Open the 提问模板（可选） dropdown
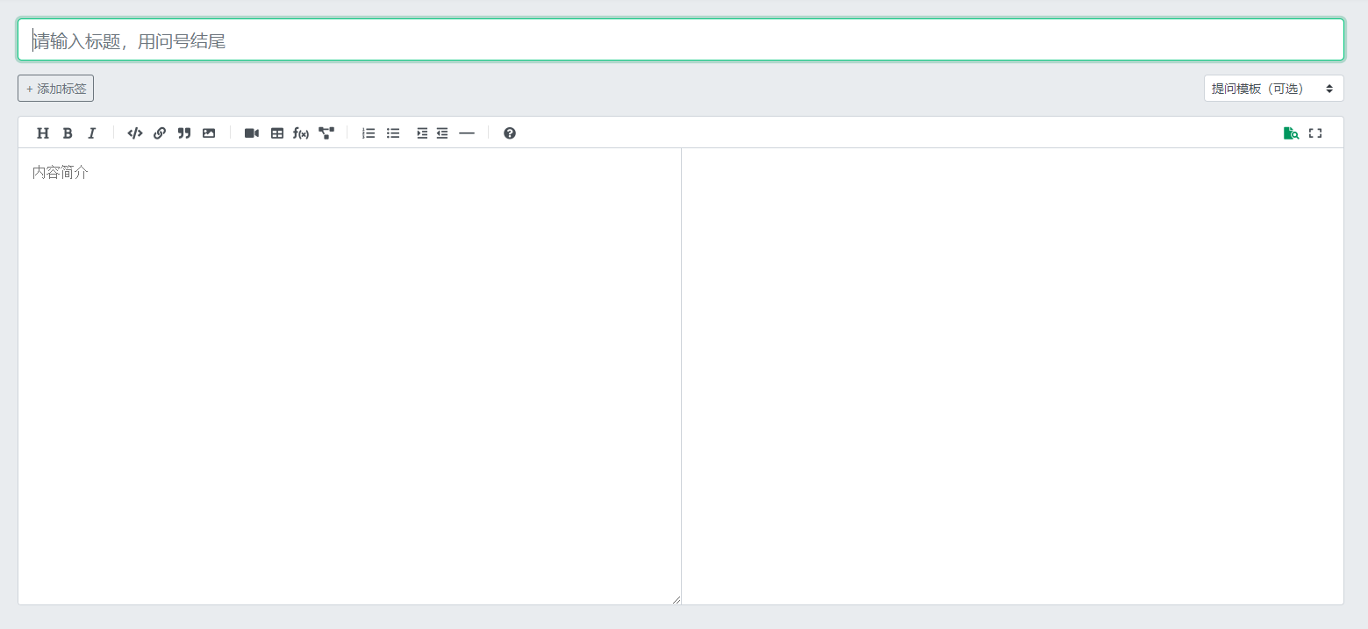This screenshot has width=1368, height=629. (1273, 89)
